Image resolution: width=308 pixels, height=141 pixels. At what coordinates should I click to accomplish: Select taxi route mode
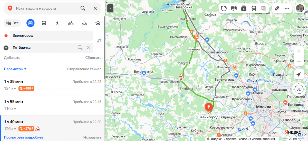pos(98,23)
